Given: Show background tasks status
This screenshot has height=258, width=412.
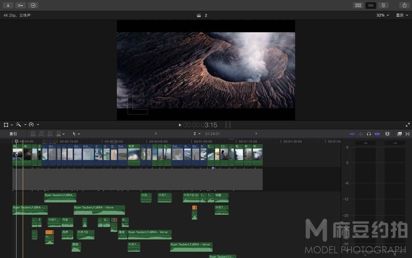Looking at the screenshot, I should point(33,5).
